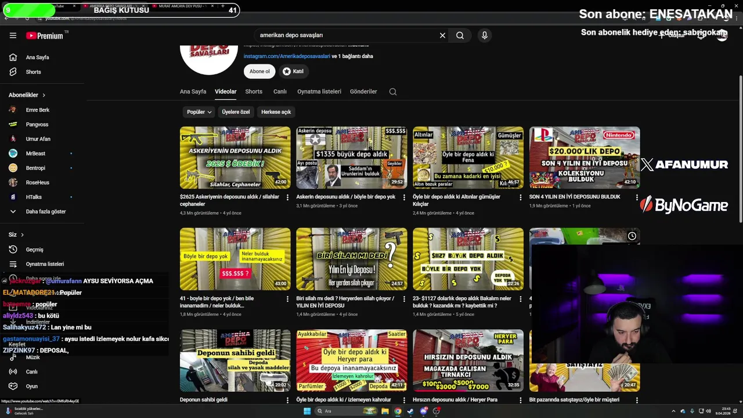Open options menu for SON 4 YILIN video
This screenshot has width=743, height=418.
tap(637, 197)
